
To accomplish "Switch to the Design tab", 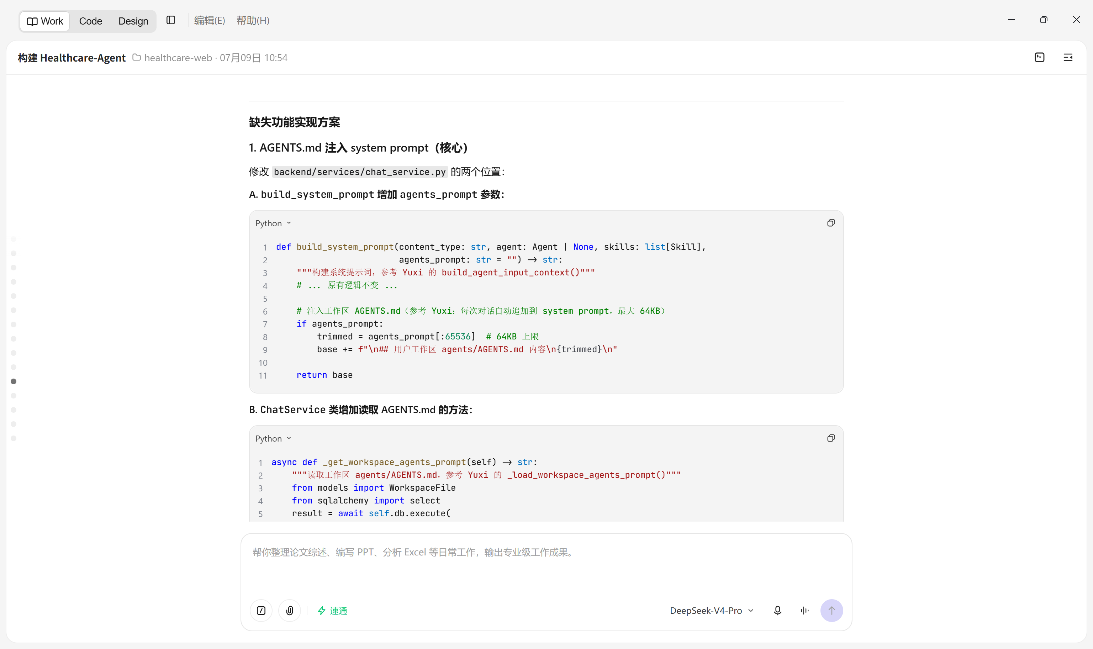I will (133, 21).
